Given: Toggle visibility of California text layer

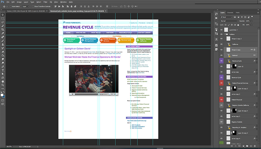Looking at the screenshot, I should coord(221,44).
